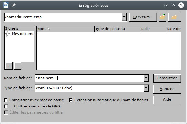Open the Serveurs... dialog
The image size is (187, 124).
143,17
